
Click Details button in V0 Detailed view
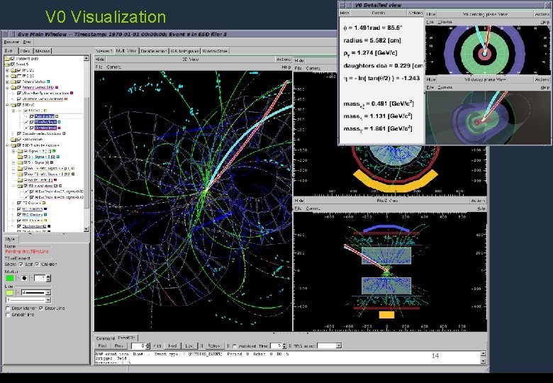click(x=379, y=13)
